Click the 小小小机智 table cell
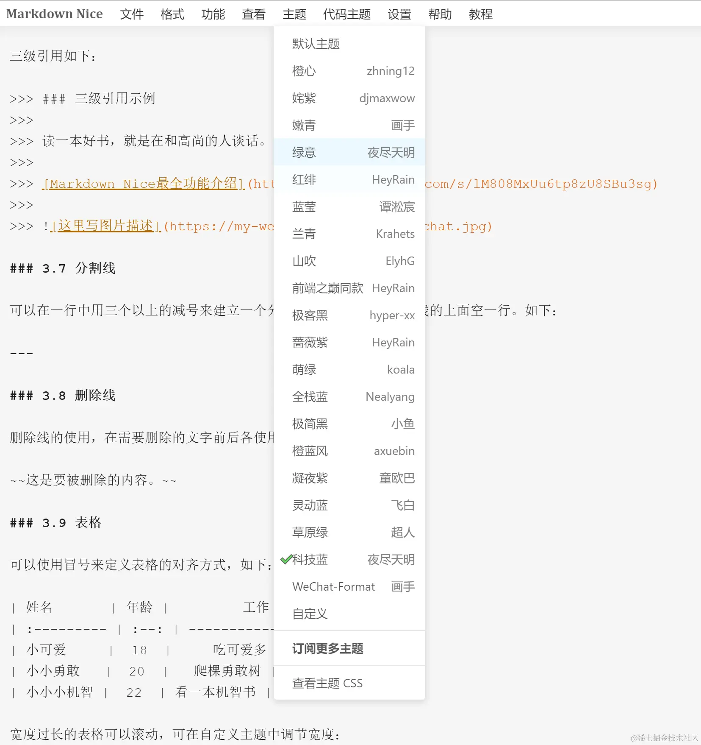 point(60,692)
